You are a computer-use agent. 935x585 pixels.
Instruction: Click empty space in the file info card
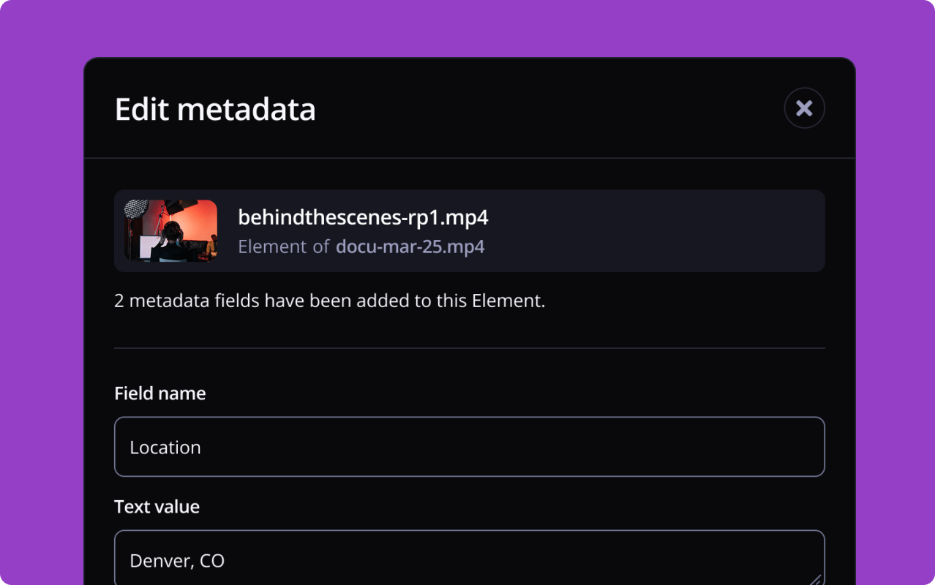point(658,231)
